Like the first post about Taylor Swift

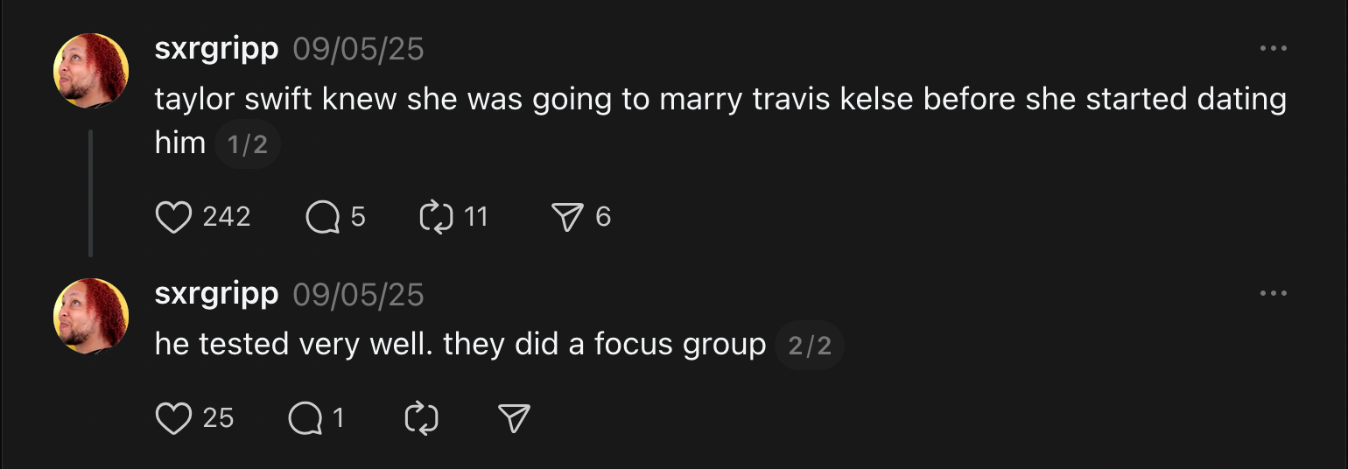(173, 217)
